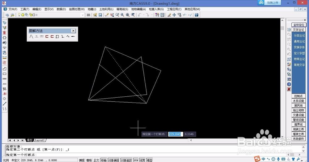Click the Sogou input method S icon
Screen dimensions: 309x162
pyautogui.click(x=257, y=159)
